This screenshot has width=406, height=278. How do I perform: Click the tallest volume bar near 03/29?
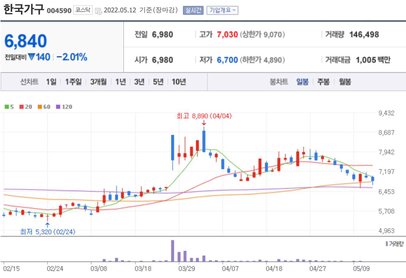point(173,251)
